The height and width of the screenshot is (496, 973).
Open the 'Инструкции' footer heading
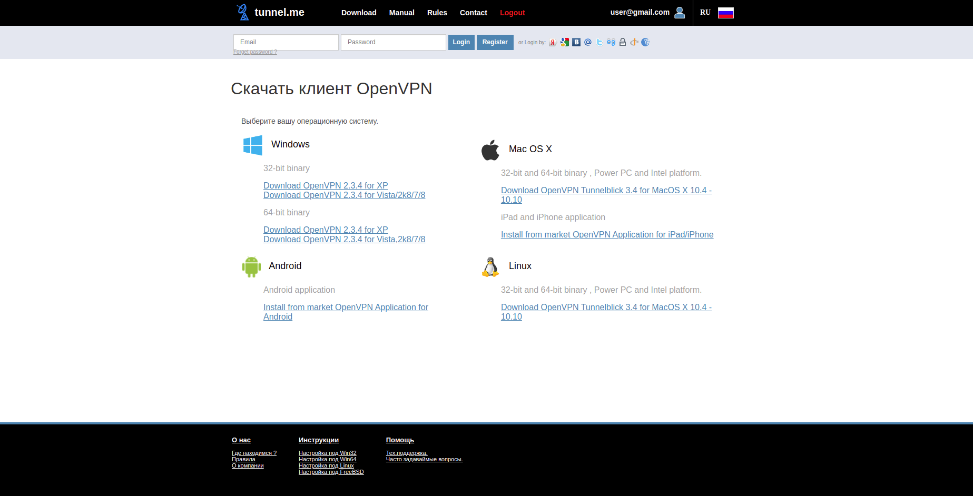(319, 440)
